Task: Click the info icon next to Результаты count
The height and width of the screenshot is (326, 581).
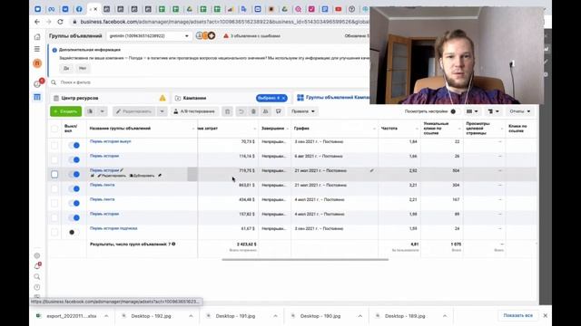Action: (173, 244)
